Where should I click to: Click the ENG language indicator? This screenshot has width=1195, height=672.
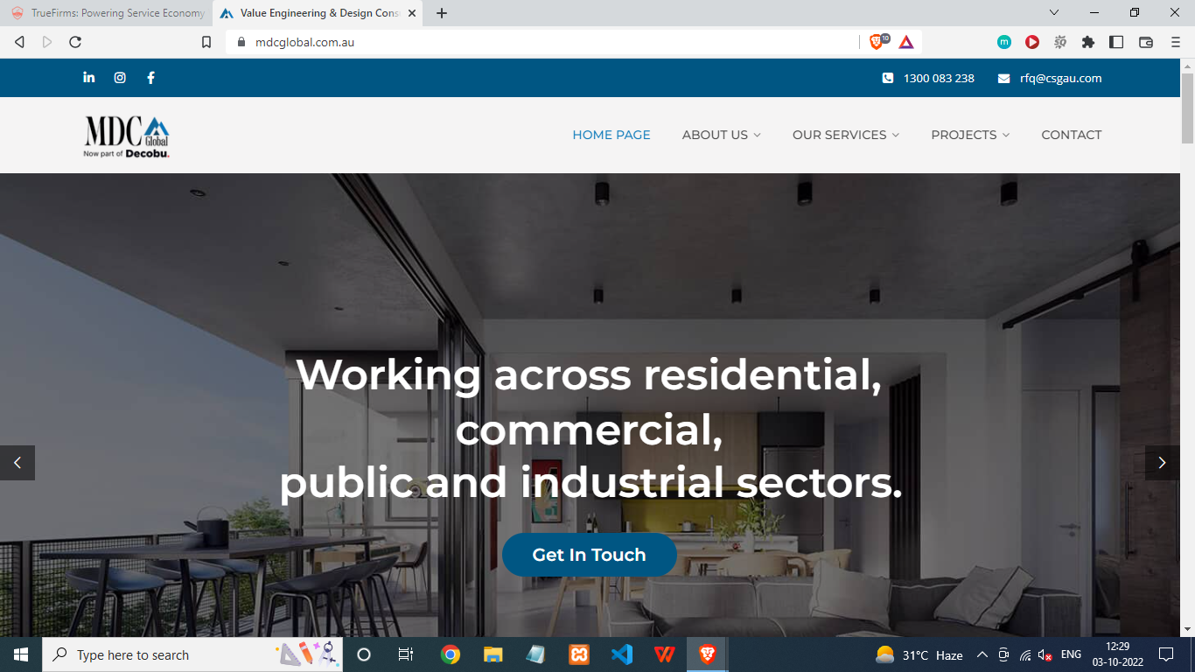[1071, 654]
